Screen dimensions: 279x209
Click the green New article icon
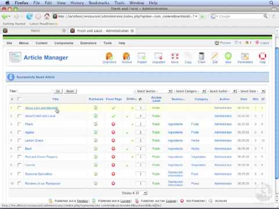click(228, 58)
